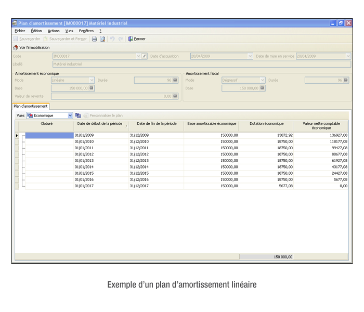Open calculator icon for Valeur de revente

(x=175, y=96)
